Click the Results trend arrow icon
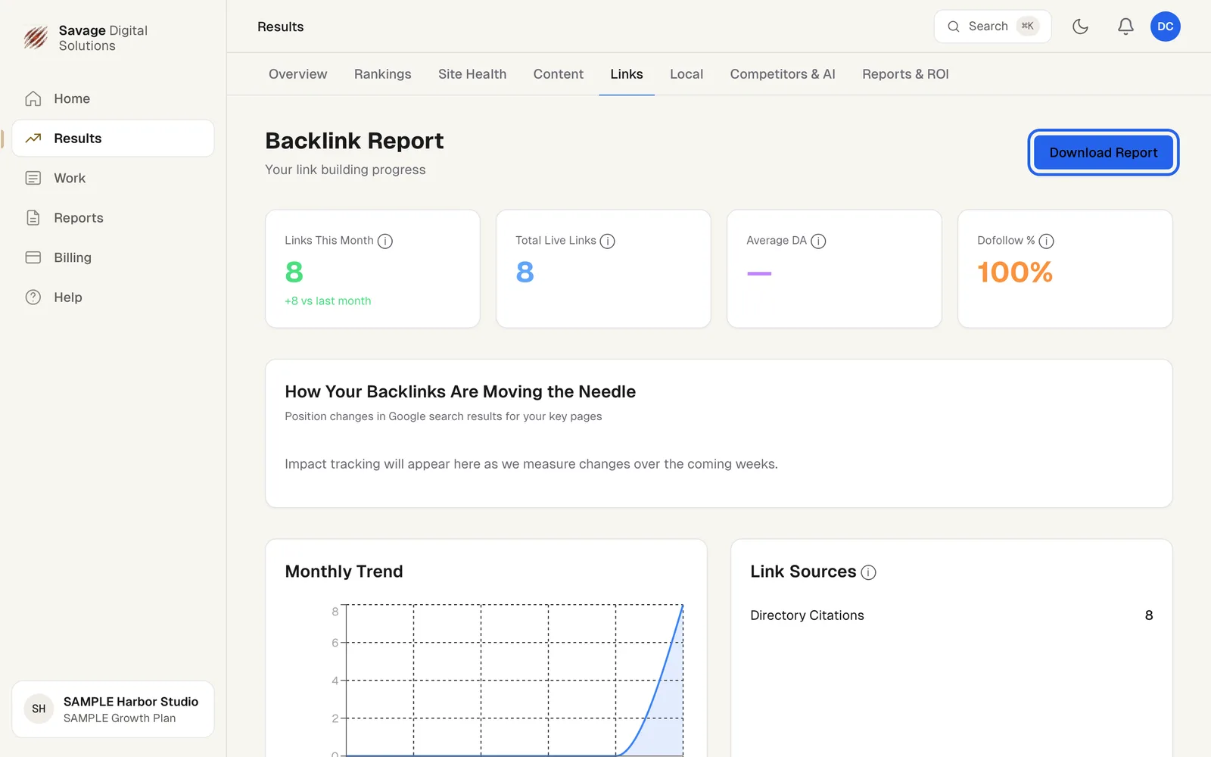Viewport: 1211px width, 757px height. [x=33, y=139]
